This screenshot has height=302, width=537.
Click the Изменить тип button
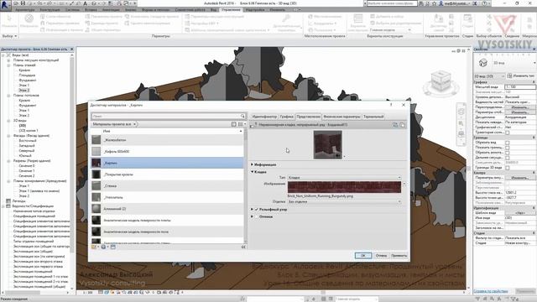[x=521, y=76]
